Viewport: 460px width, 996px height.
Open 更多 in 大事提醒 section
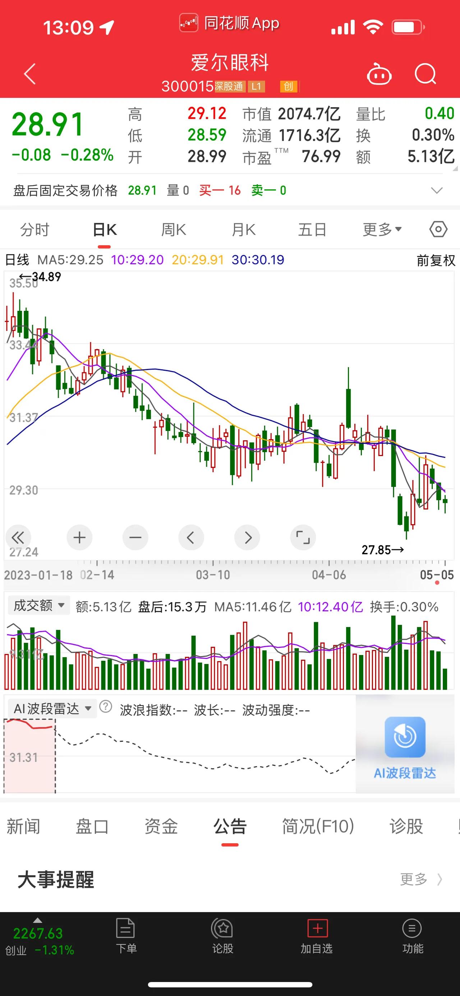421,879
